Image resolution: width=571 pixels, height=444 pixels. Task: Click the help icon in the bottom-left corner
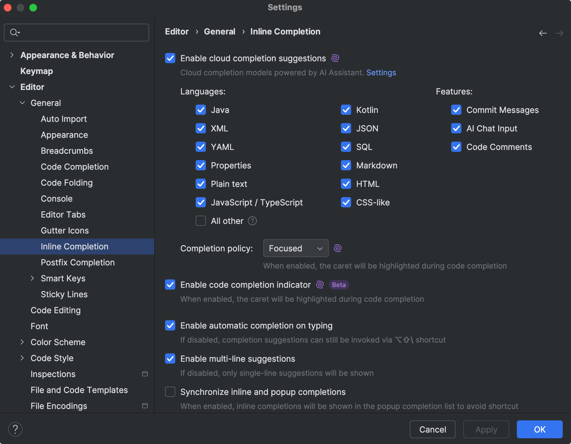coord(15,429)
